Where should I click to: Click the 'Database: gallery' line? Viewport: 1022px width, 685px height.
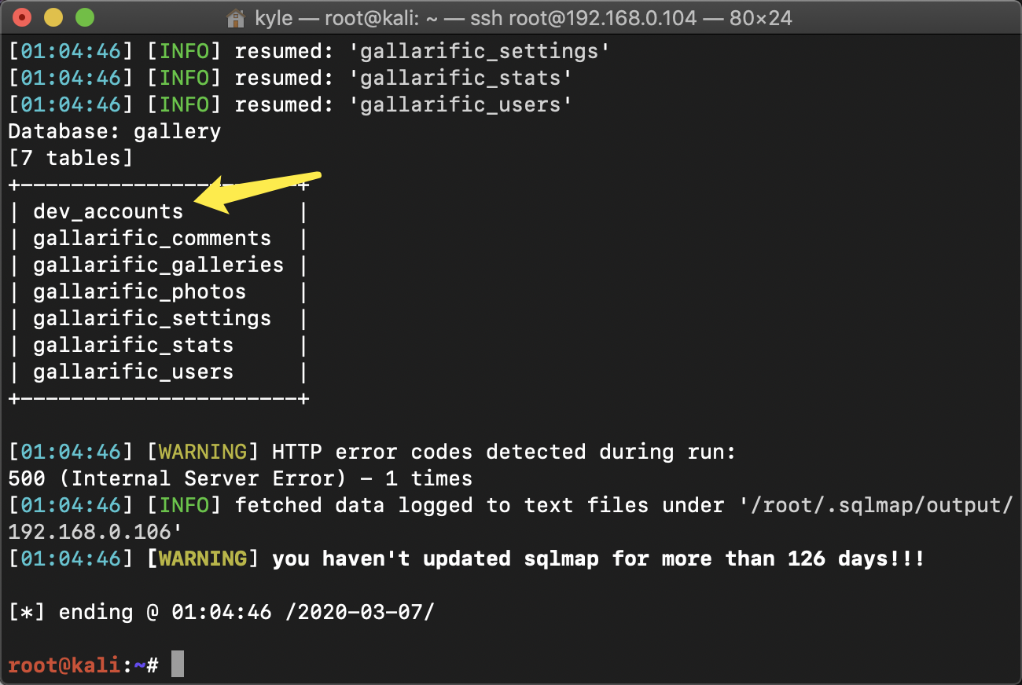115,131
